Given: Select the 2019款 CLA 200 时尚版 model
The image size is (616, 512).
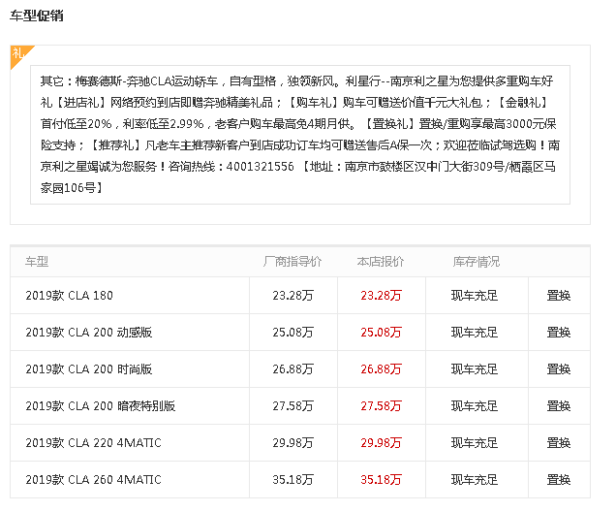Looking at the screenshot, I should click(89, 369).
